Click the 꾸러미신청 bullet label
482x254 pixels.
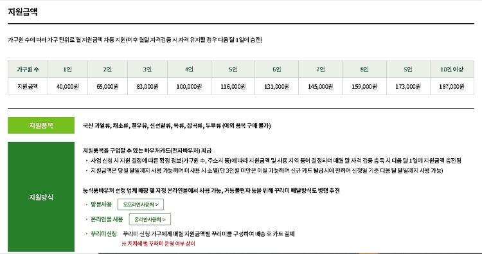pyautogui.click(x=103, y=233)
